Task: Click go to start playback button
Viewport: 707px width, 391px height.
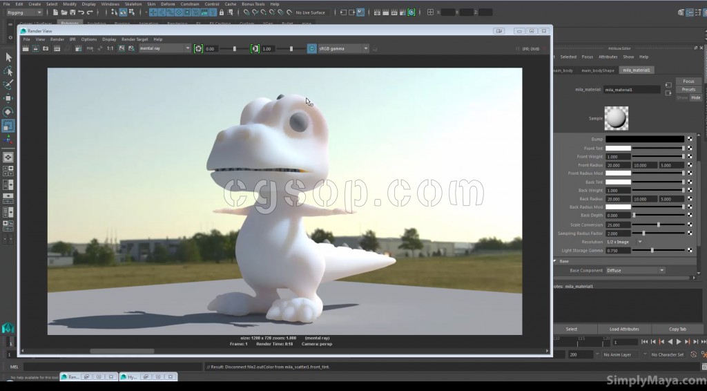Action: [x=644, y=342]
